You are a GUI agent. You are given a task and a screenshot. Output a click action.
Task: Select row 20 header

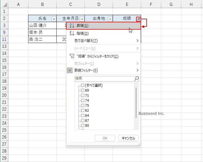click(4, 95)
